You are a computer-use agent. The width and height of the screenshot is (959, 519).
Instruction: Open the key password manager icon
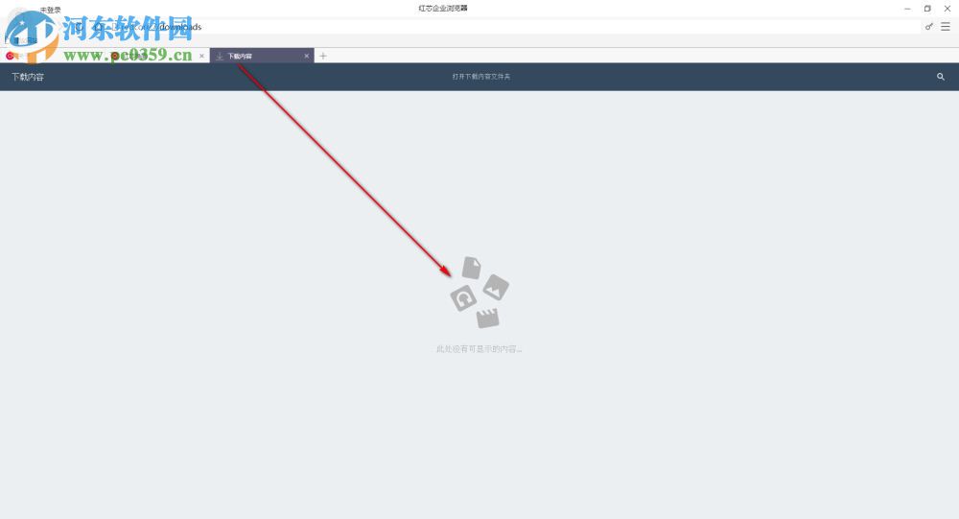(929, 26)
